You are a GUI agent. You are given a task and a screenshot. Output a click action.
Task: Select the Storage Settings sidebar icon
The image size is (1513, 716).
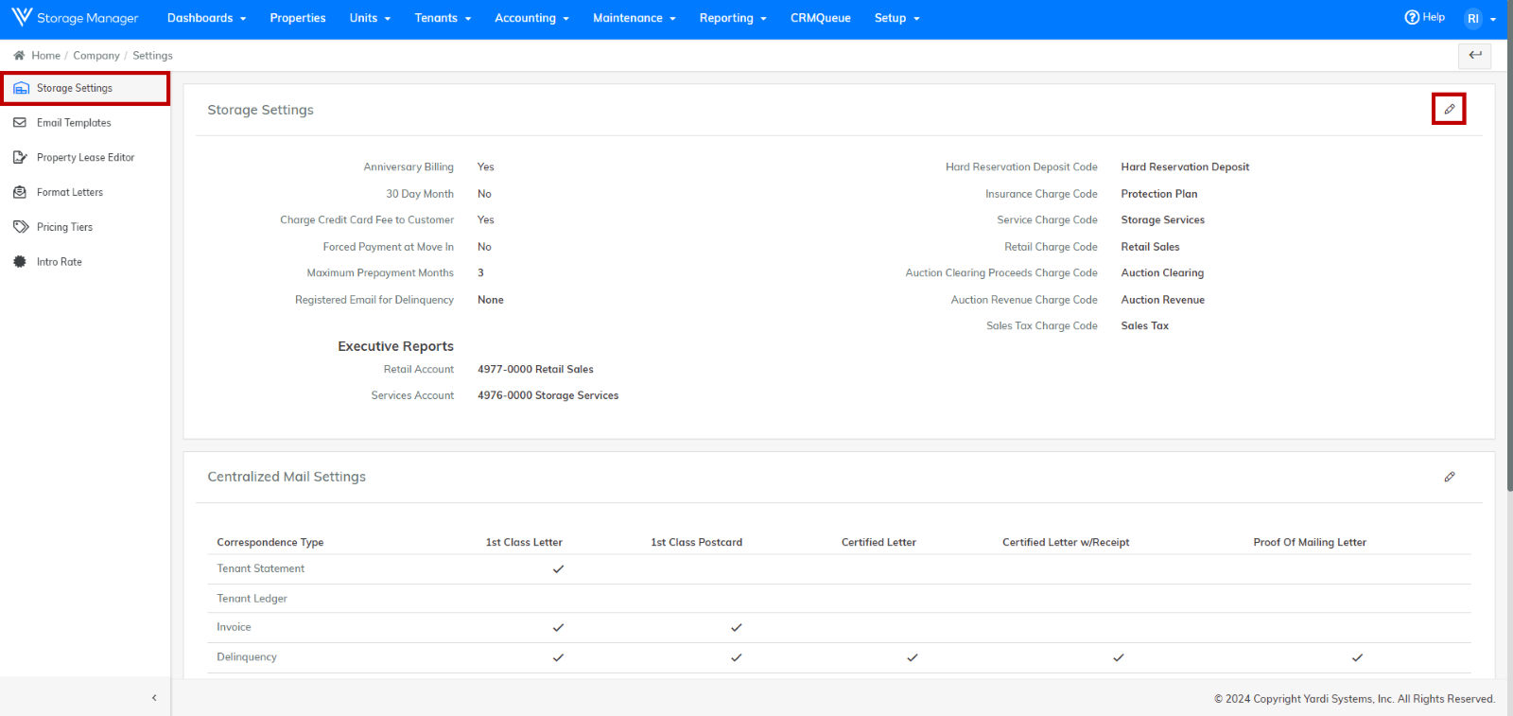21,88
